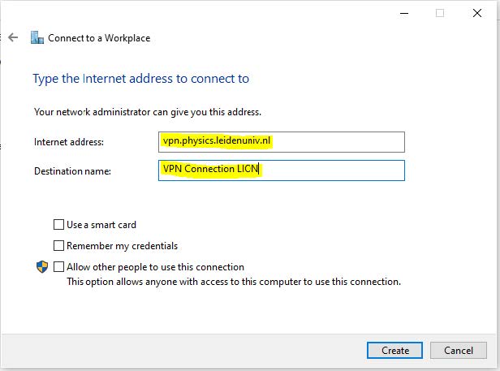Click the network administrator hint text
This screenshot has width=500, height=371.
coord(148,112)
